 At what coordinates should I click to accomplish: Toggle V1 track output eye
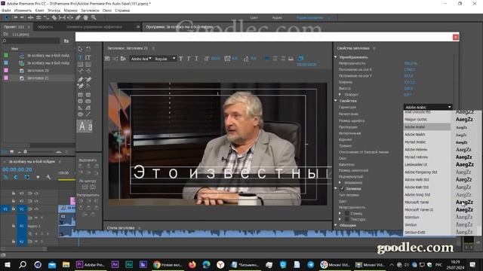click(x=36, y=209)
